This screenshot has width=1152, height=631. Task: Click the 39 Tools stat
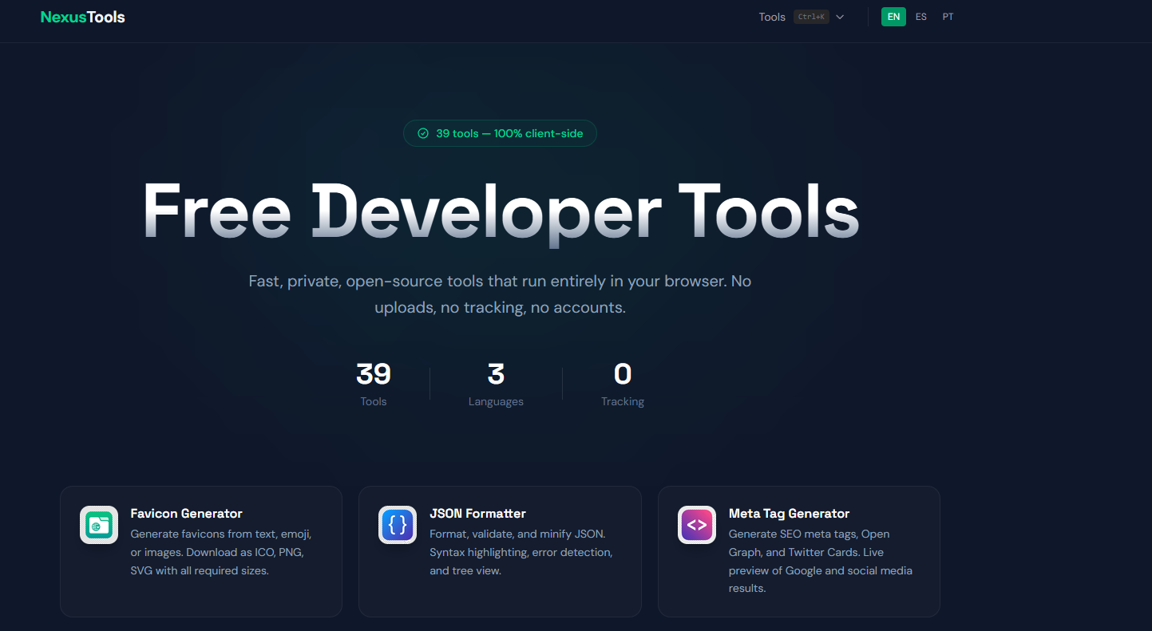click(x=373, y=384)
